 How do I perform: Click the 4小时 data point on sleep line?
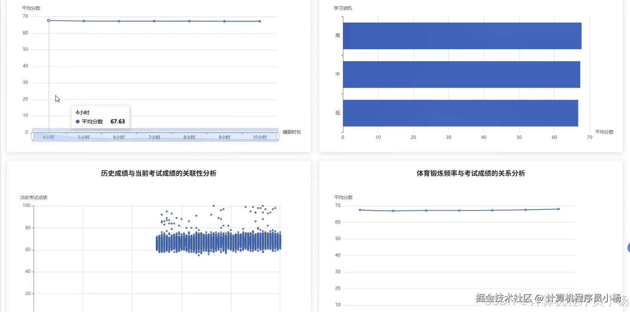(49, 20)
